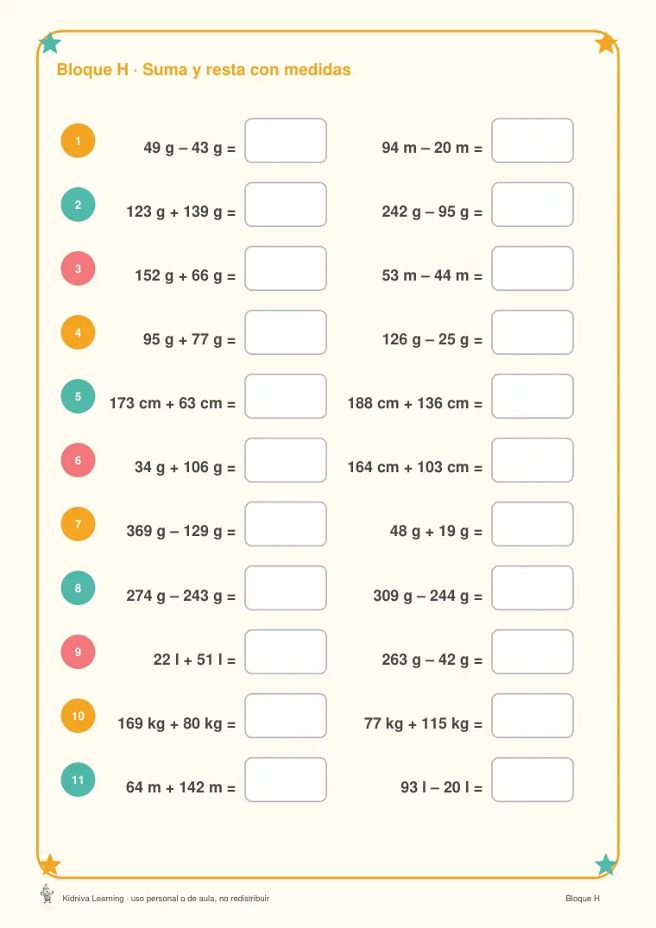Screen dimensions: 656x928
Task: Select the answer box for 49 g – 43 g
Action: [286, 141]
